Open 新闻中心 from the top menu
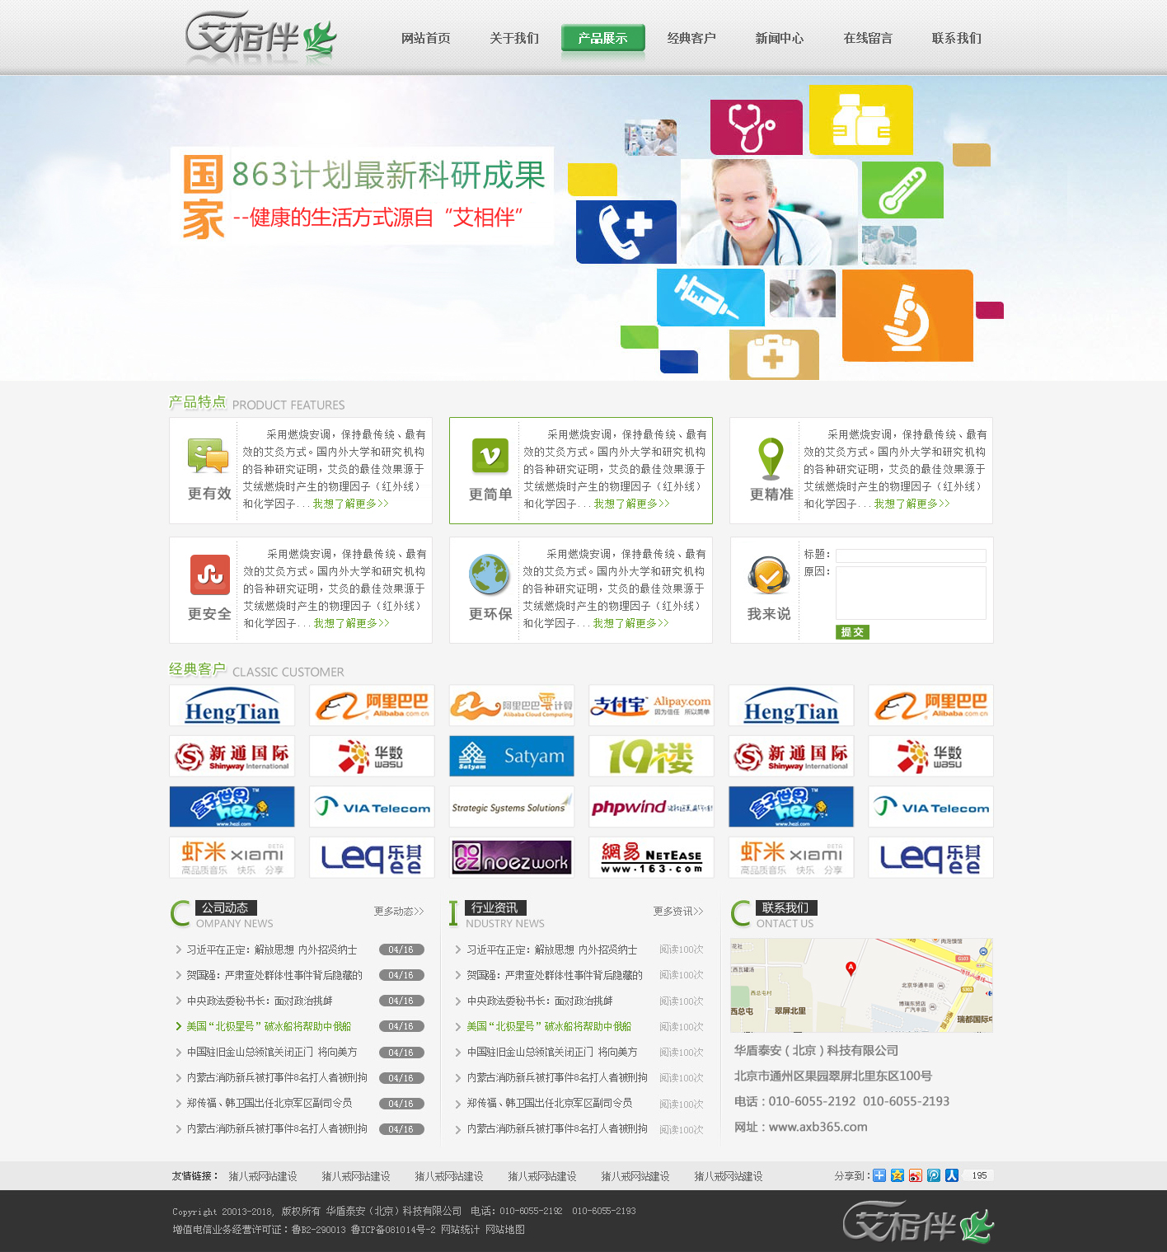The image size is (1167, 1252). point(780,38)
